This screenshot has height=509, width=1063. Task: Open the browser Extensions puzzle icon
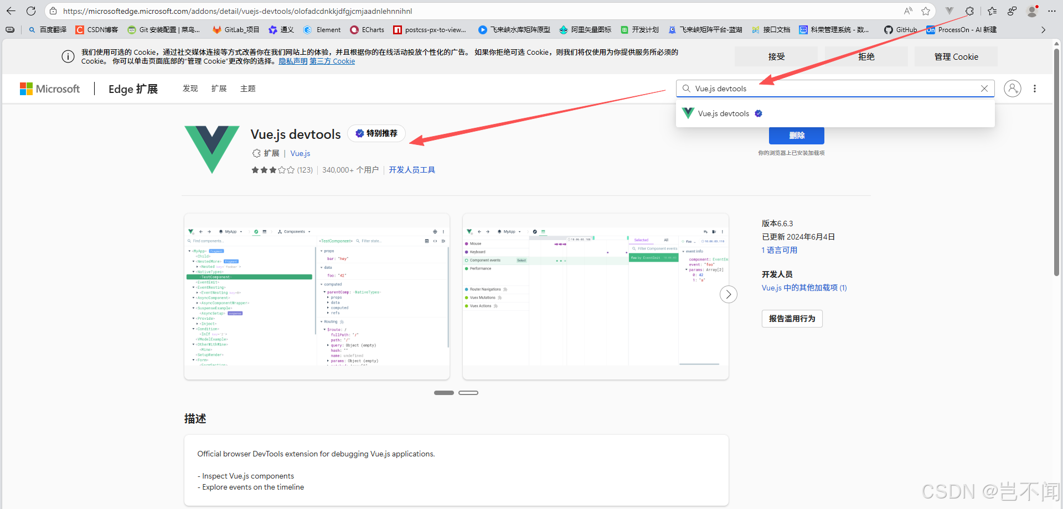(969, 11)
